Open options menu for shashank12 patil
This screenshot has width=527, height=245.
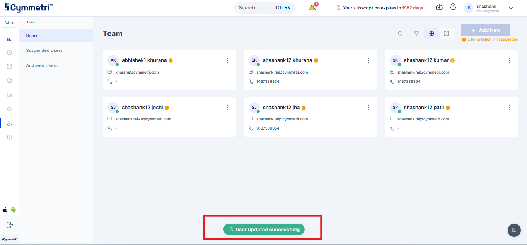click(510, 108)
